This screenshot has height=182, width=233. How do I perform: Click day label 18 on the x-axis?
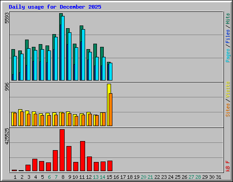tap(130, 177)
